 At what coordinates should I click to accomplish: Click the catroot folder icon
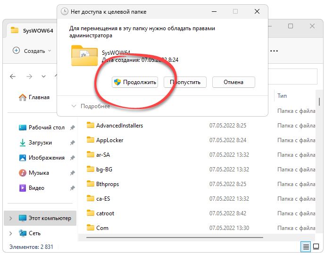91,213
